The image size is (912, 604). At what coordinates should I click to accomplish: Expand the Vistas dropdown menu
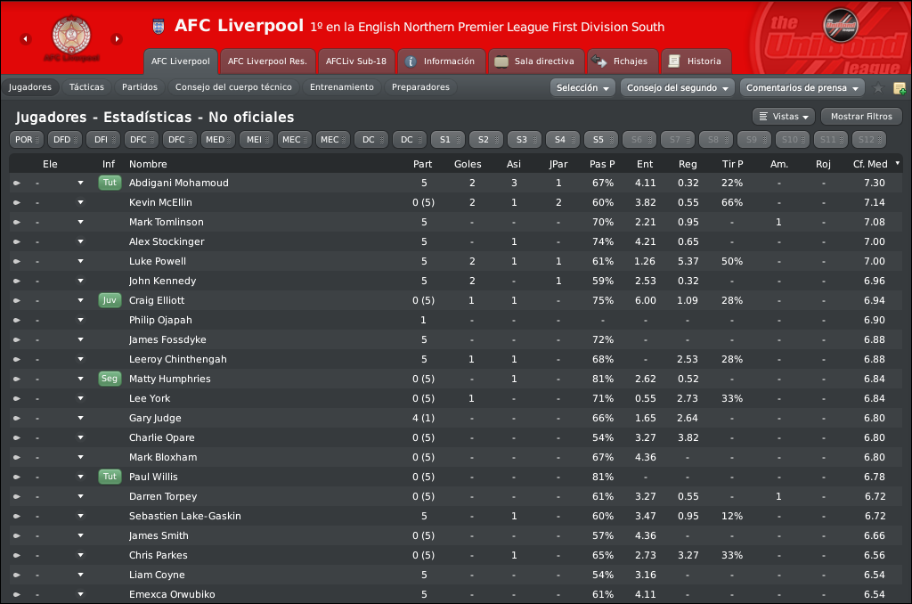(784, 116)
